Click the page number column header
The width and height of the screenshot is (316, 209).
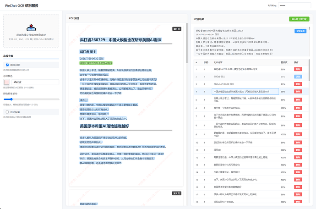point(206,62)
